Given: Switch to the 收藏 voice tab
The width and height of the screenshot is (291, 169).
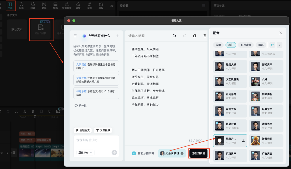Looking at the screenshot, I should (x=219, y=45).
